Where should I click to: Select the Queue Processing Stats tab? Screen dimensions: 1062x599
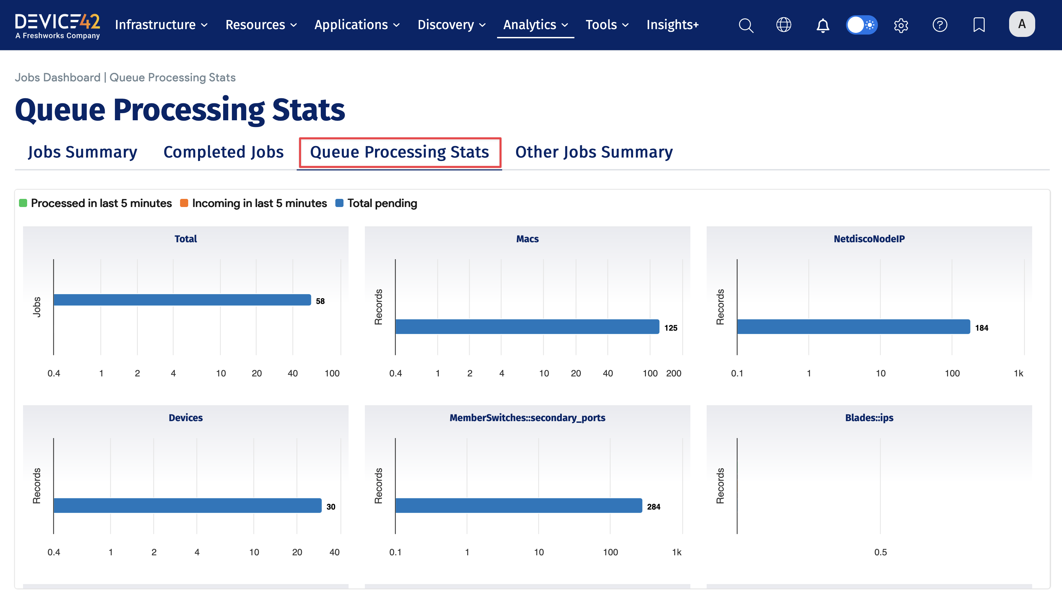tap(399, 152)
